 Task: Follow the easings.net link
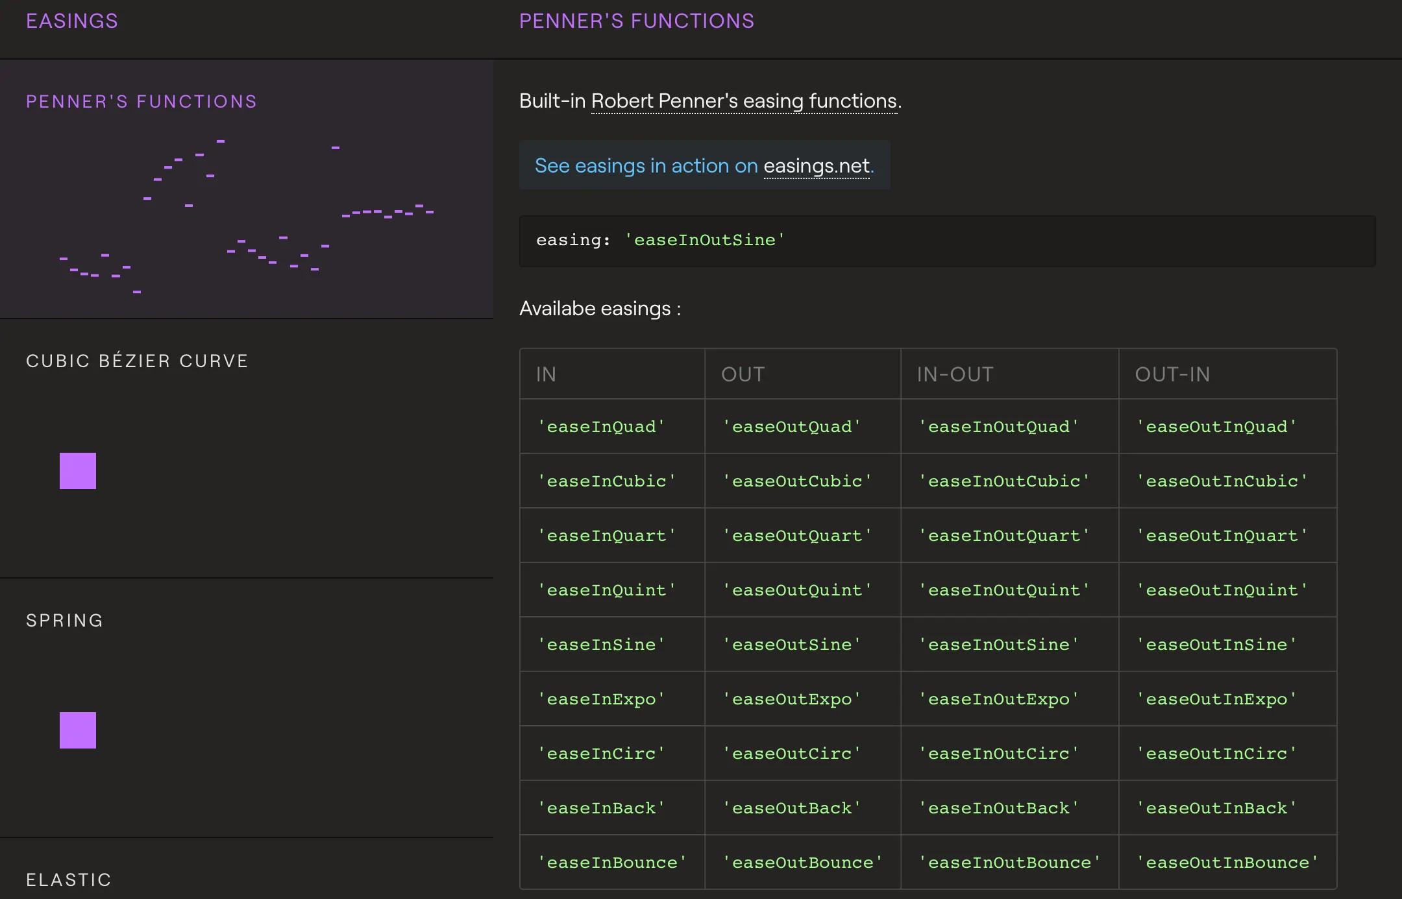817,166
